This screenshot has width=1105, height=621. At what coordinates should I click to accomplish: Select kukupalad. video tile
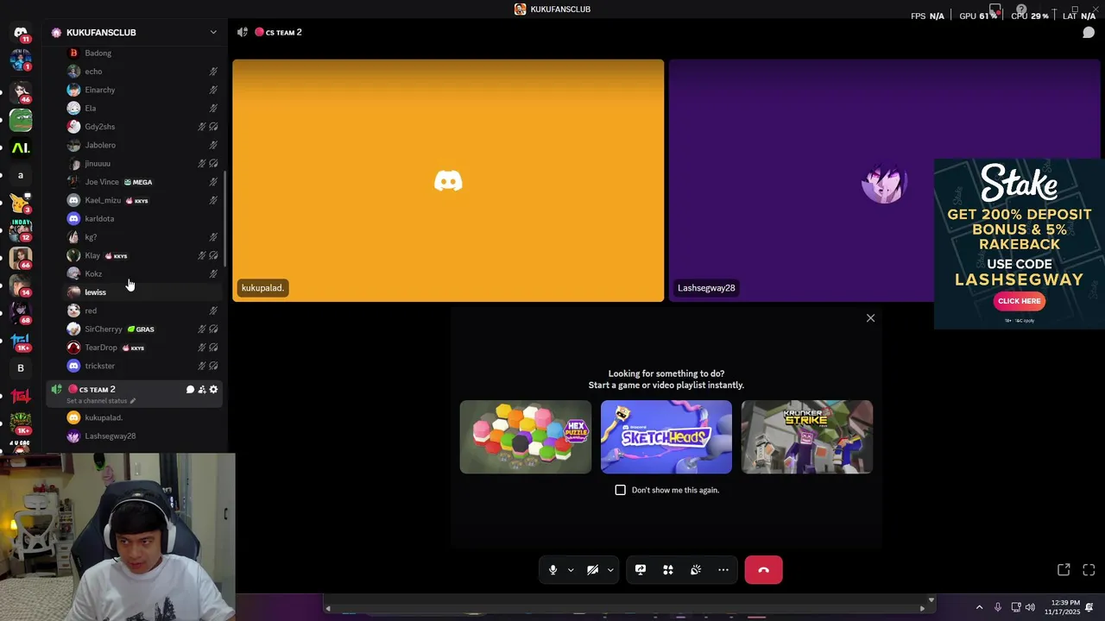click(448, 180)
